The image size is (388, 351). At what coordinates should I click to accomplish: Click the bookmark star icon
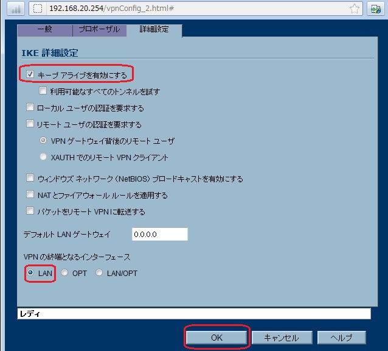pos(355,9)
